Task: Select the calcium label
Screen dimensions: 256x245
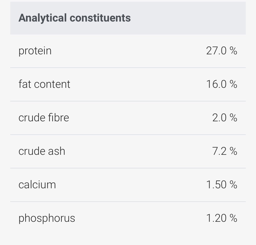Action: [x=37, y=185]
